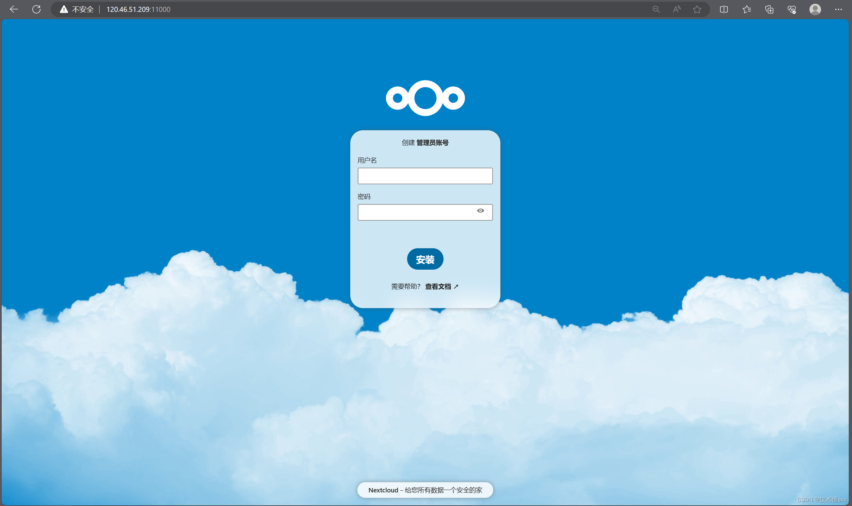Click the 需要帮助? text
Image resolution: width=852 pixels, height=506 pixels.
point(406,286)
